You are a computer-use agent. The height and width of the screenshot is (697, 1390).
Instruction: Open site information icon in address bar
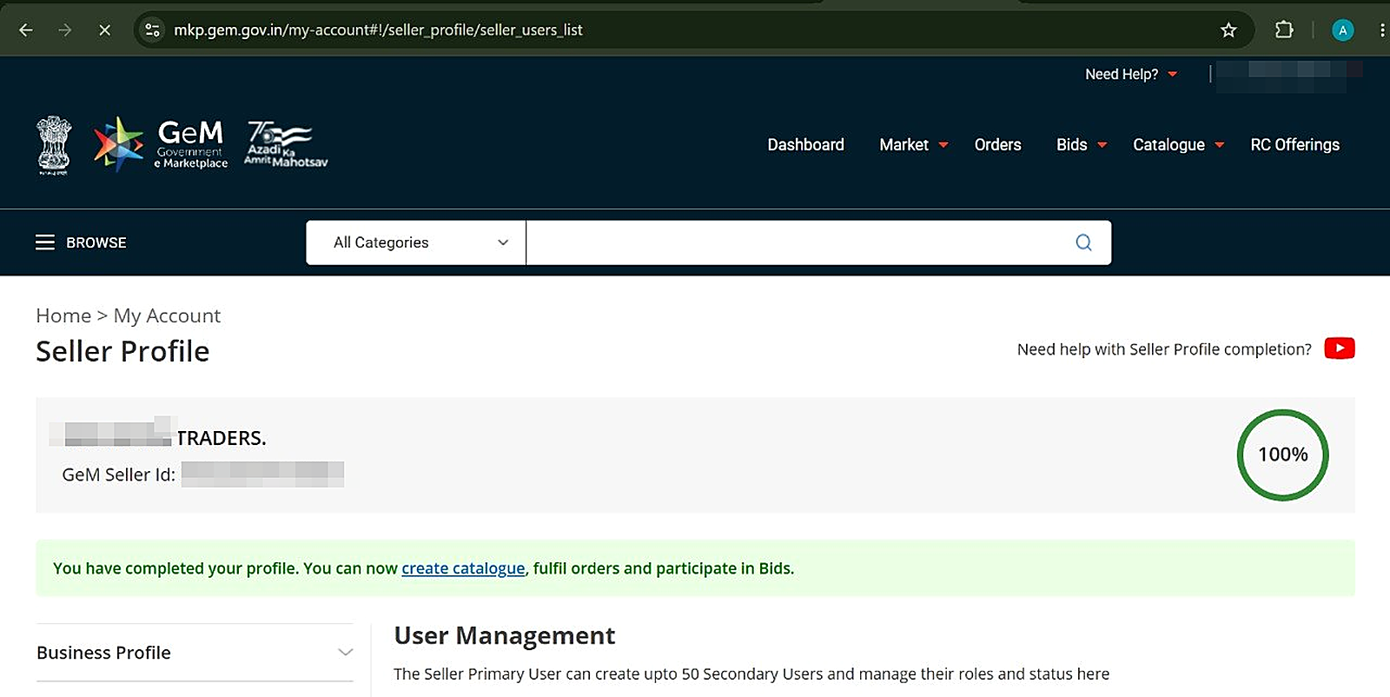[152, 30]
